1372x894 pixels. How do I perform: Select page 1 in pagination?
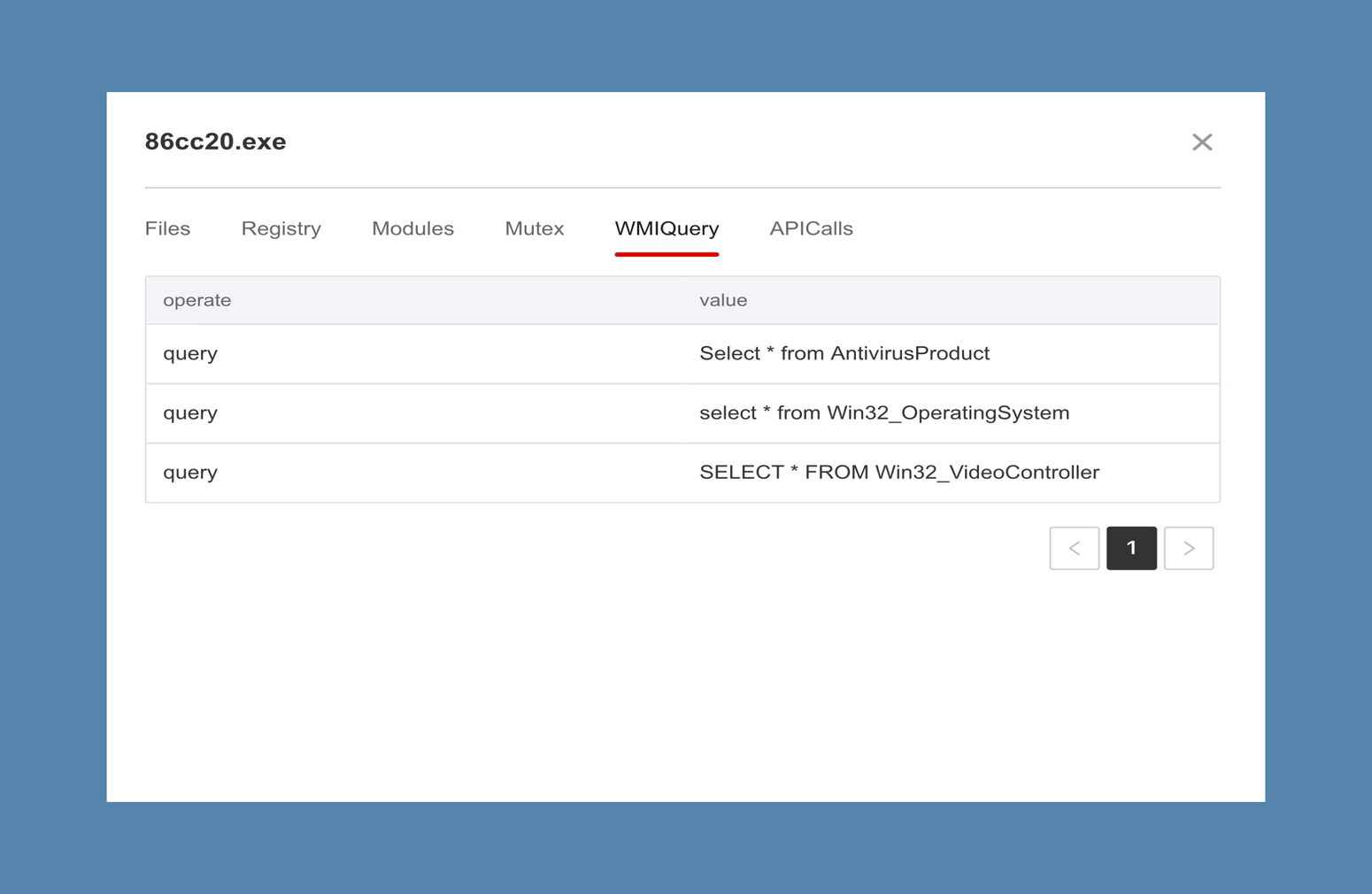[x=1131, y=548]
